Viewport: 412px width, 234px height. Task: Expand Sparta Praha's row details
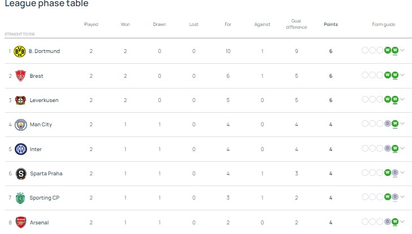[x=403, y=173]
